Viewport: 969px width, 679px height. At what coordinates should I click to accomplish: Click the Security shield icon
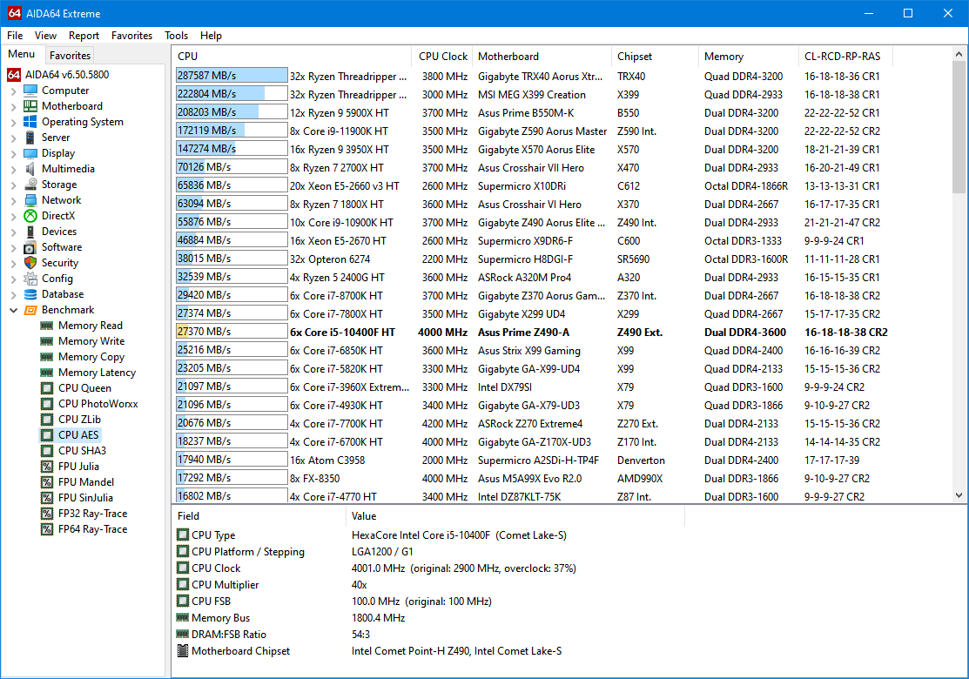(x=30, y=263)
